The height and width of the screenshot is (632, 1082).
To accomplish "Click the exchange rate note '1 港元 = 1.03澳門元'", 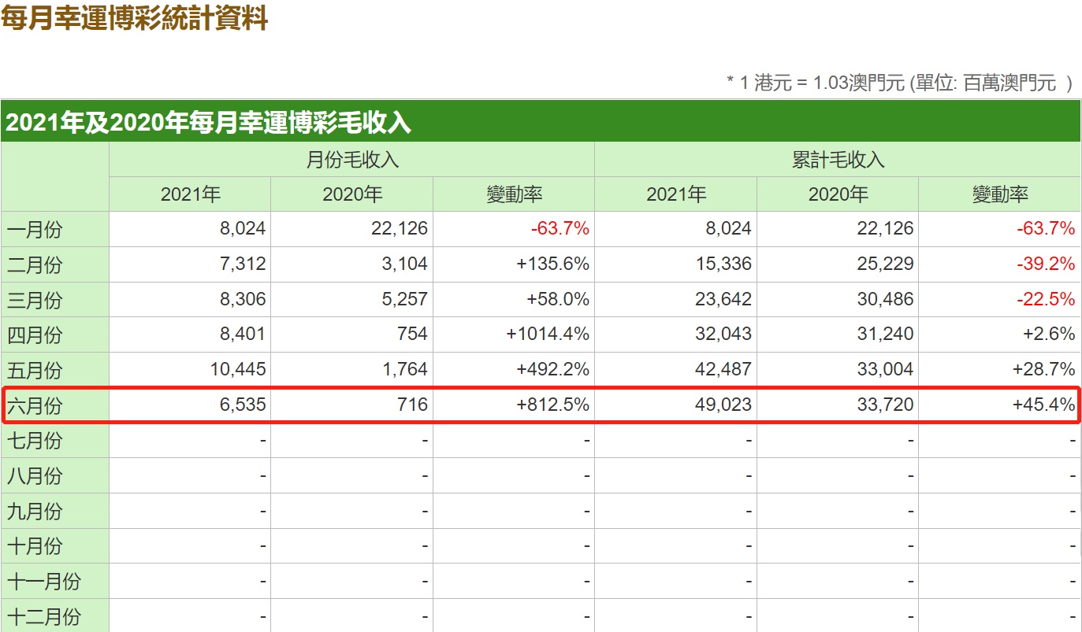I will click(x=821, y=83).
